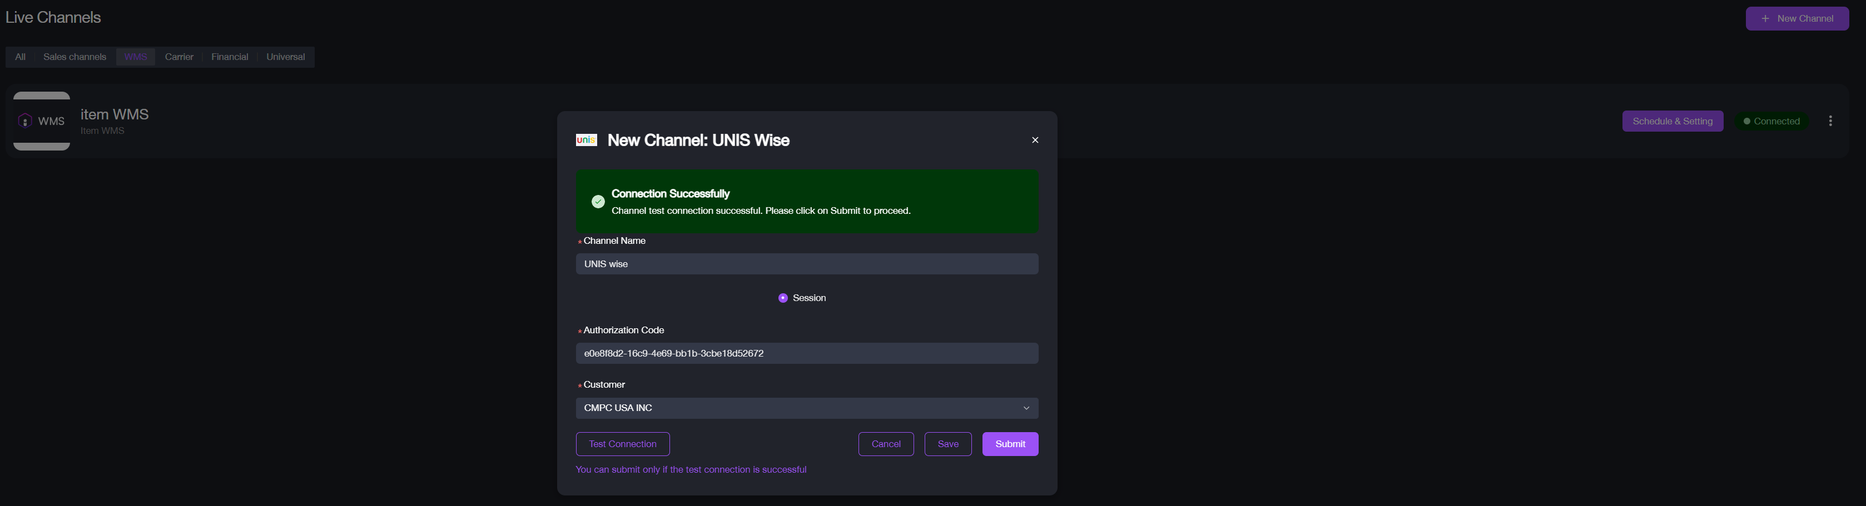Click the plus icon on New Channel button
The width and height of the screenshot is (1866, 506).
[x=1765, y=19]
